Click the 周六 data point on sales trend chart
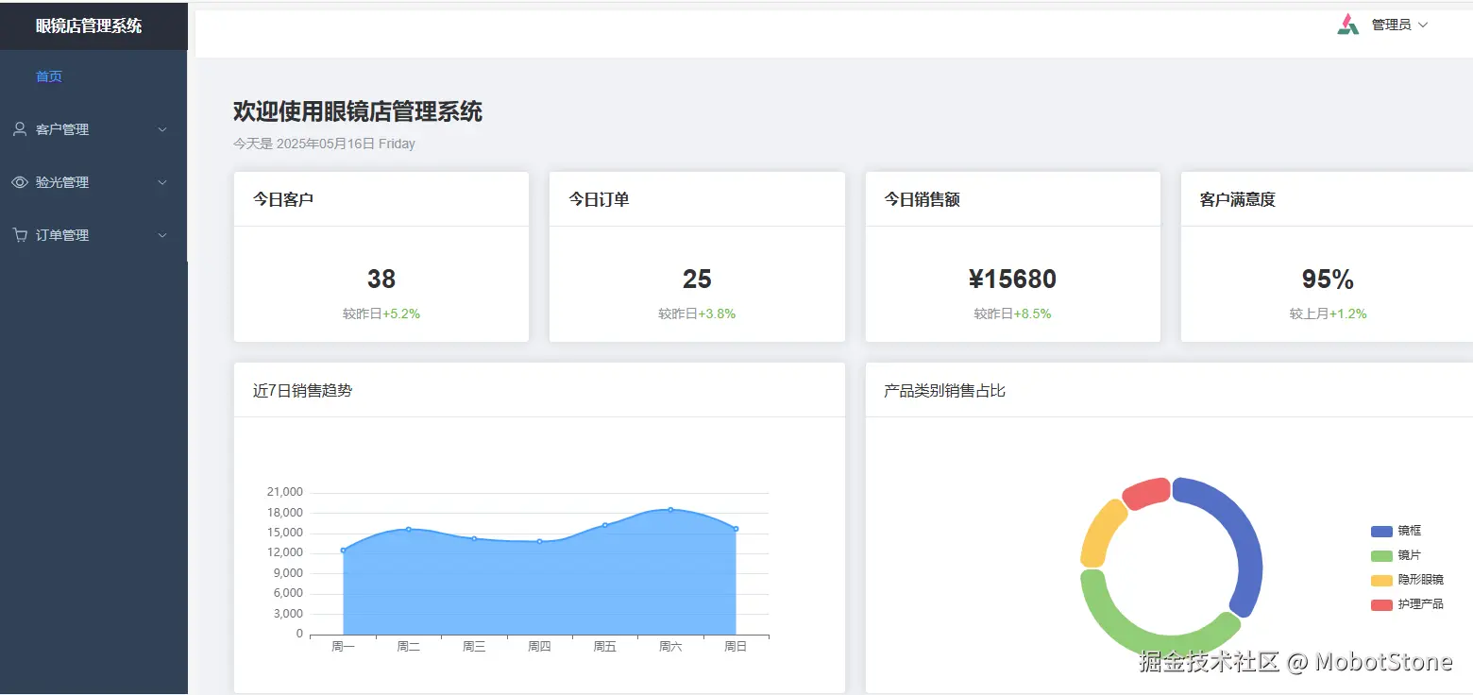The image size is (1473, 695). click(x=670, y=510)
